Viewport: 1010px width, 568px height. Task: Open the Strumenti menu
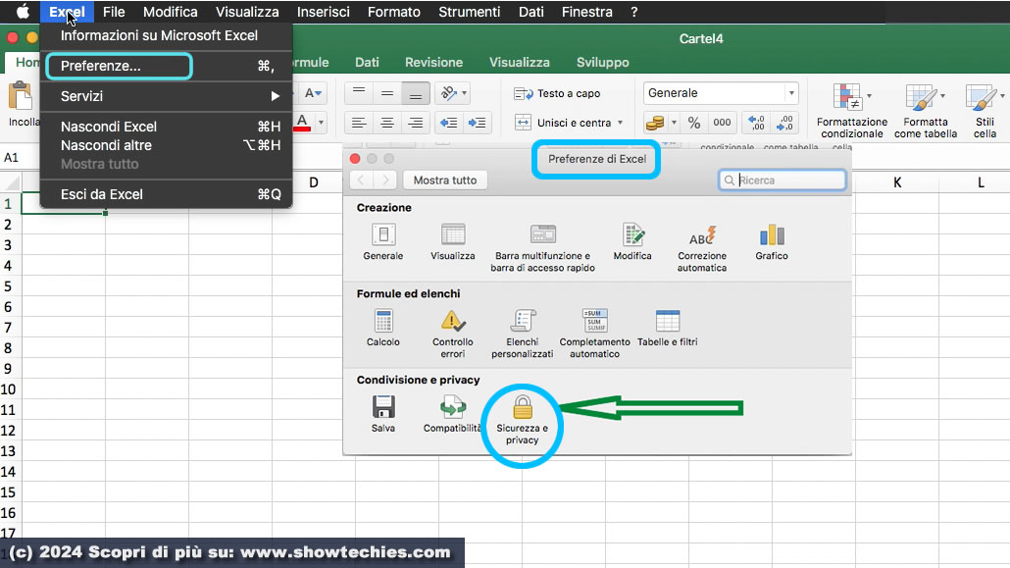pos(470,12)
